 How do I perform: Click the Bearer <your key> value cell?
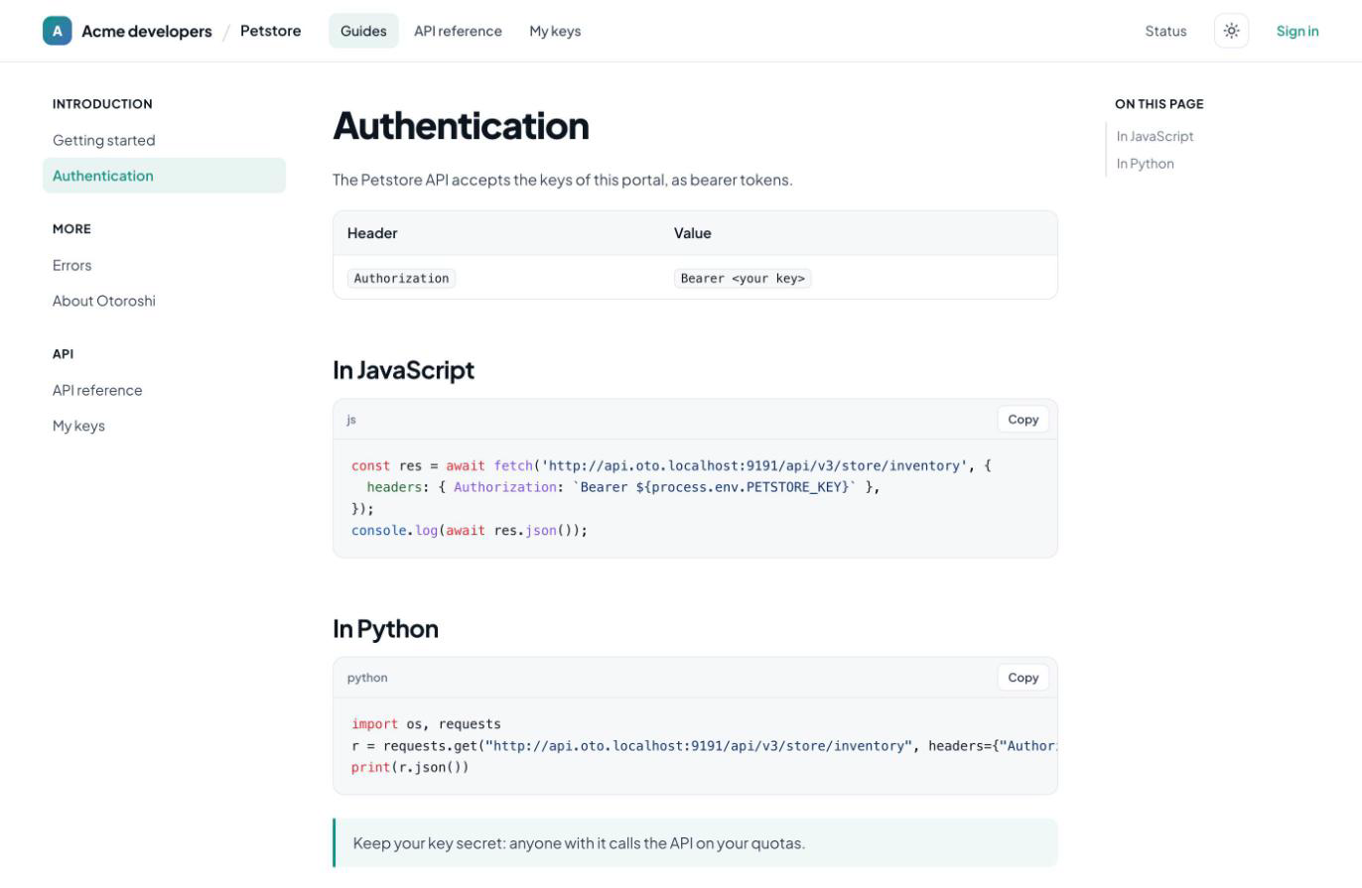(743, 279)
